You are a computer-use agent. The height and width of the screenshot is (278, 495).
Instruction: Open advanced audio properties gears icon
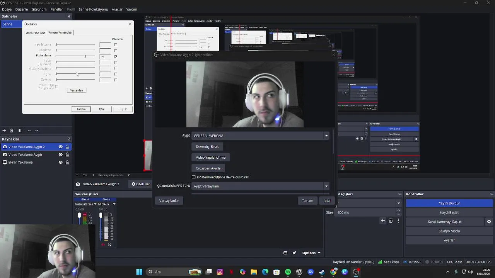pos(294,253)
